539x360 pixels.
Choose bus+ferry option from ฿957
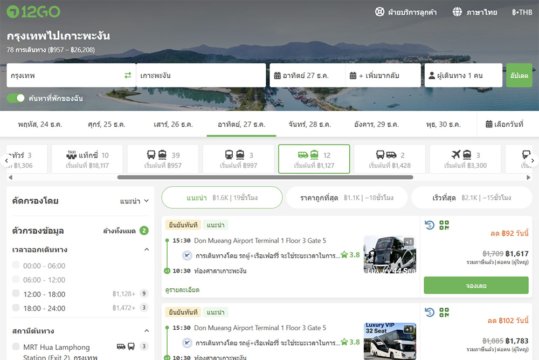[x=163, y=159]
